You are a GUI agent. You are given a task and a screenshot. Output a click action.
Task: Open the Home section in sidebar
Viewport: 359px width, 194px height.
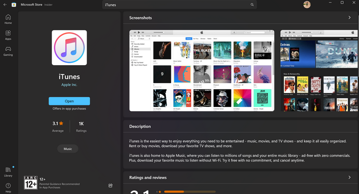8,19
